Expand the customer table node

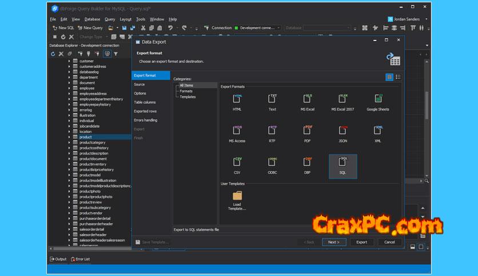coord(69,61)
